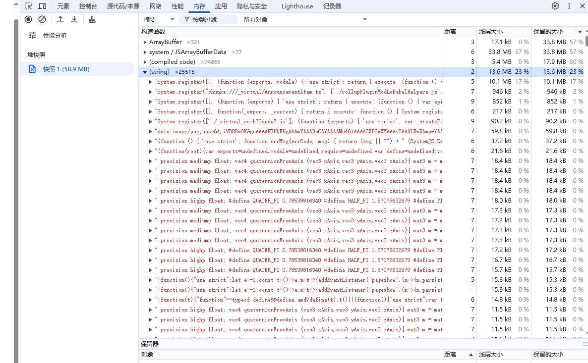The image size is (588, 363).
Task: Collapse the (string) row
Action: pyautogui.click(x=145, y=72)
